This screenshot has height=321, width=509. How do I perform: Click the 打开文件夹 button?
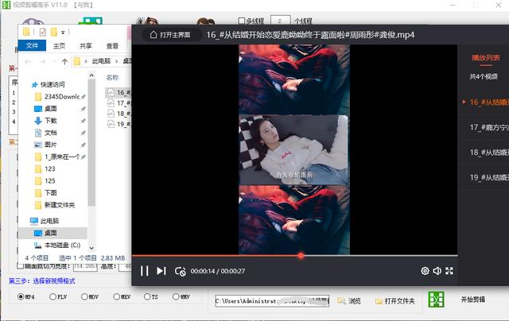click(x=395, y=301)
